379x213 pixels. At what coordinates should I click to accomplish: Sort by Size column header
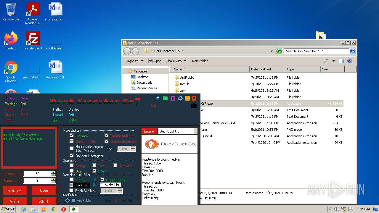coord(333,69)
